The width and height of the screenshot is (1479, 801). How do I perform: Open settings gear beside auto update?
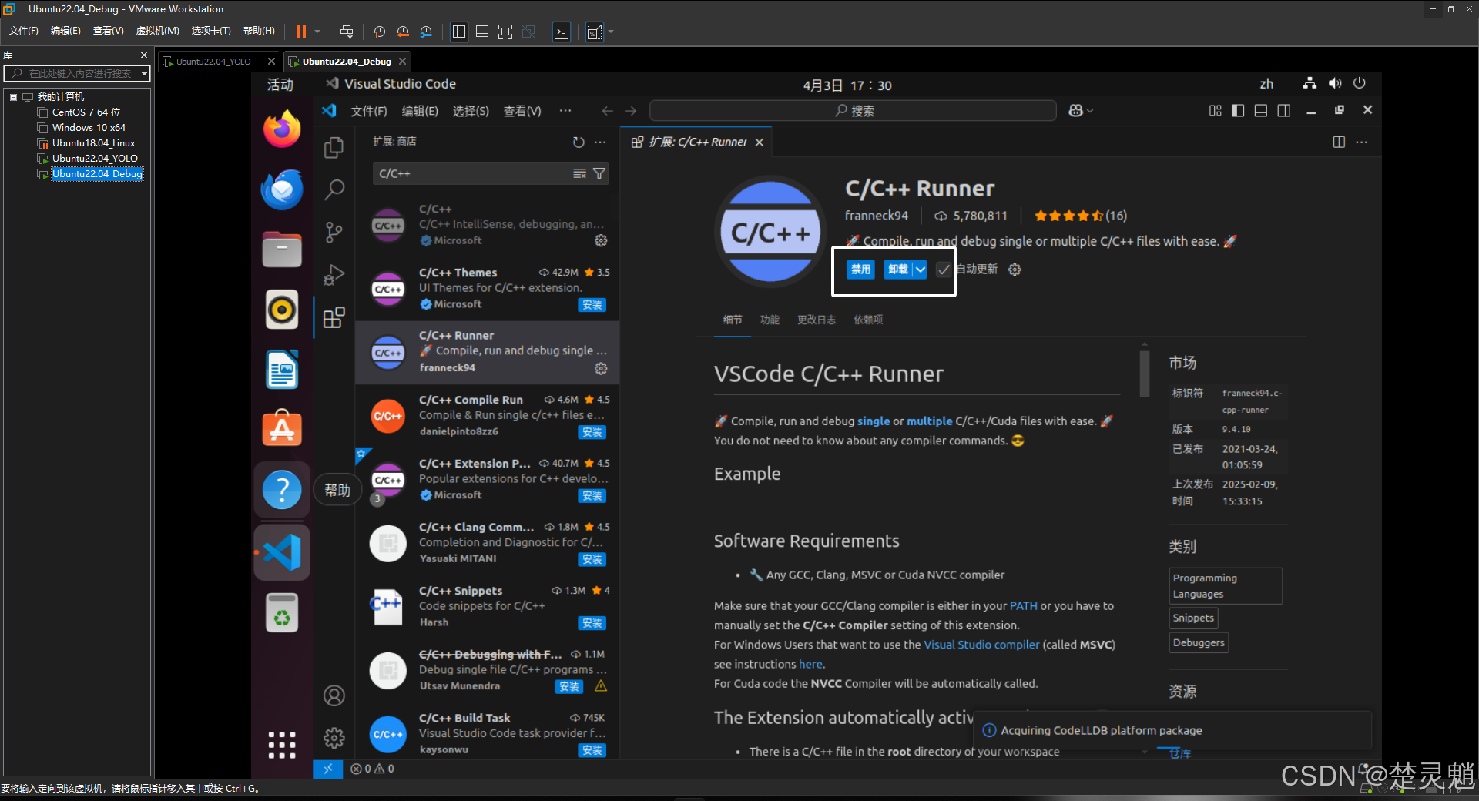[x=1015, y=270]
